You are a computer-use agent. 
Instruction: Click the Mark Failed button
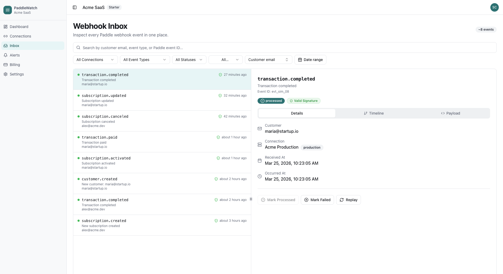point(317,200)
